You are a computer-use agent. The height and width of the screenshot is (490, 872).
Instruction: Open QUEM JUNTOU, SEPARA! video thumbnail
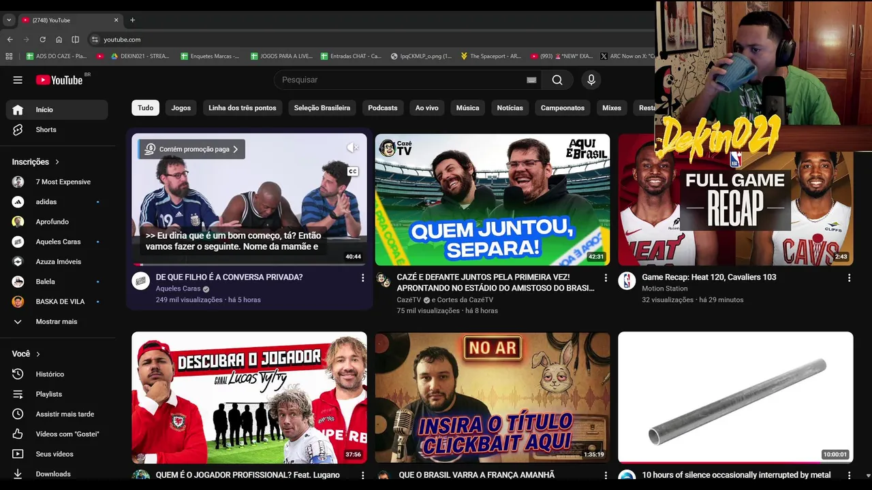point(493,199)
